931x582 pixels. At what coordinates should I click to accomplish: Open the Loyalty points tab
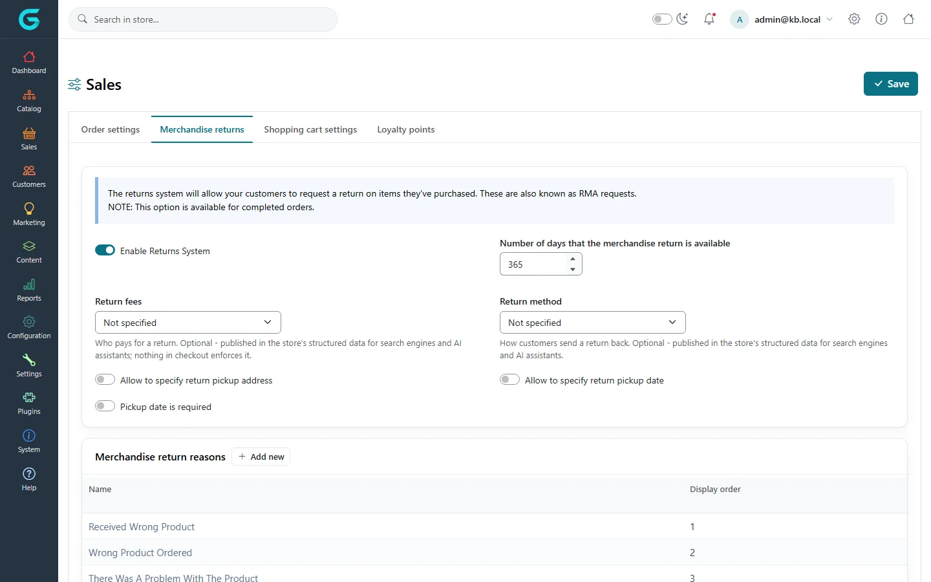click(x=406, y=129)
